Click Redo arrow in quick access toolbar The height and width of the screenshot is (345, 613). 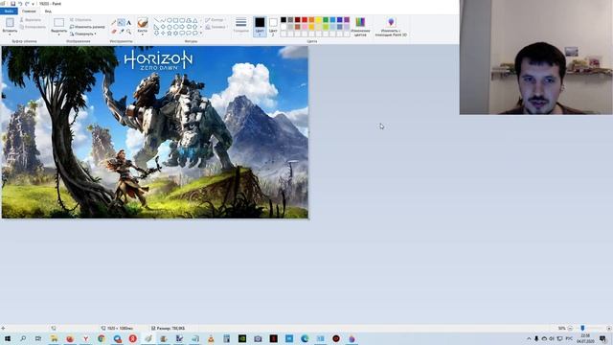(27, 4)
